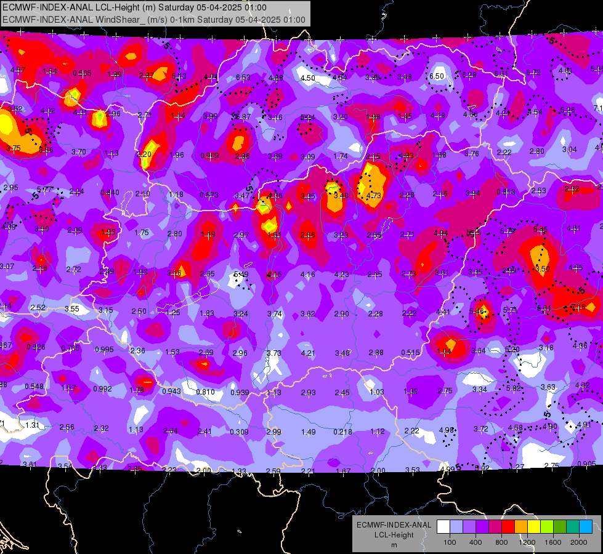
Task: Click the wind shear value 5.24
Action: [307, 117]
